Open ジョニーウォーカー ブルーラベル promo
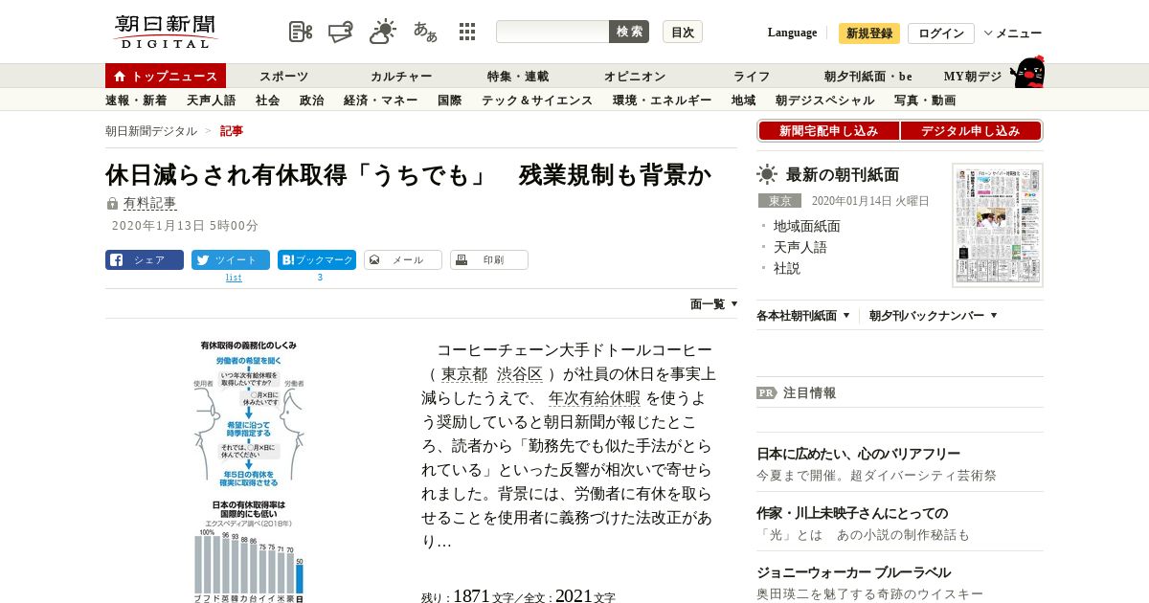This screenshot has height=603, width=1149. click(x=853, y=572)
